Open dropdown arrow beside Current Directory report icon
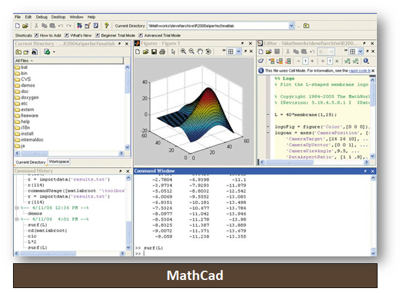This screenshot has height=293, width=403. click(x=54, y=52)
